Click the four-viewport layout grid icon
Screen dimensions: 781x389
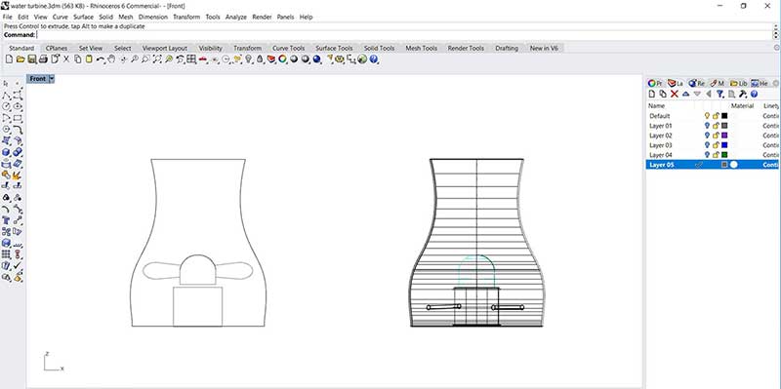(190, 59)
